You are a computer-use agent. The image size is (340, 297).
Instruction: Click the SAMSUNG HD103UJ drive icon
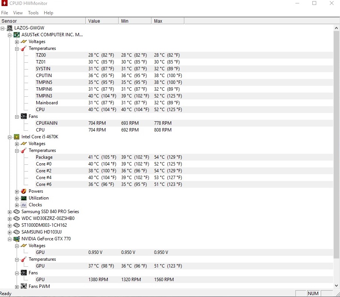pyautogui.click(x=17, y=232)
